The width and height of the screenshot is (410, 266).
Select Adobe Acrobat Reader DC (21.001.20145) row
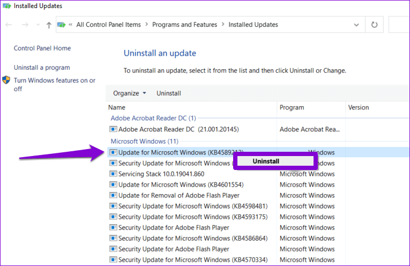(178, 129)
